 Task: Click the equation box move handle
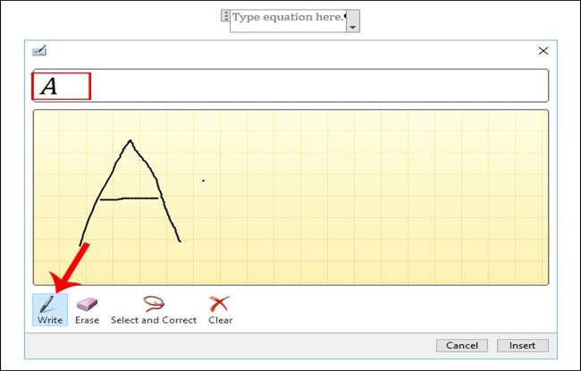pyautogui.click(x=224, y=17)
